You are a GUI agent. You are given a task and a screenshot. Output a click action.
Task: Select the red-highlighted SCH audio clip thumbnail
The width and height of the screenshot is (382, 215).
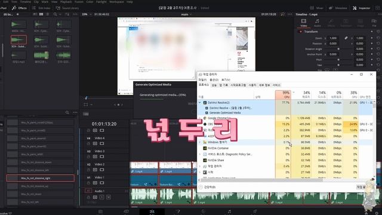click(19, 40)
